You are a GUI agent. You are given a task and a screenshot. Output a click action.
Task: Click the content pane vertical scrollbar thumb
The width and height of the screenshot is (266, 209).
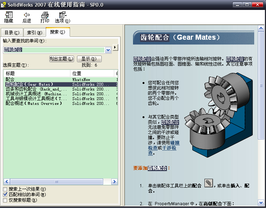pyautogui.click(x=261, y=85)
